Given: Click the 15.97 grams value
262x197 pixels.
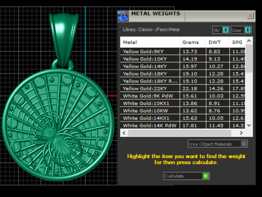Looking at the screenshot, I should point(190,66).
